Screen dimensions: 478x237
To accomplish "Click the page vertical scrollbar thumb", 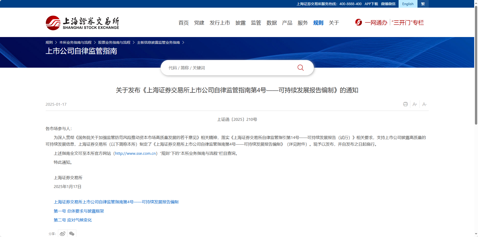I will (476, 65).
